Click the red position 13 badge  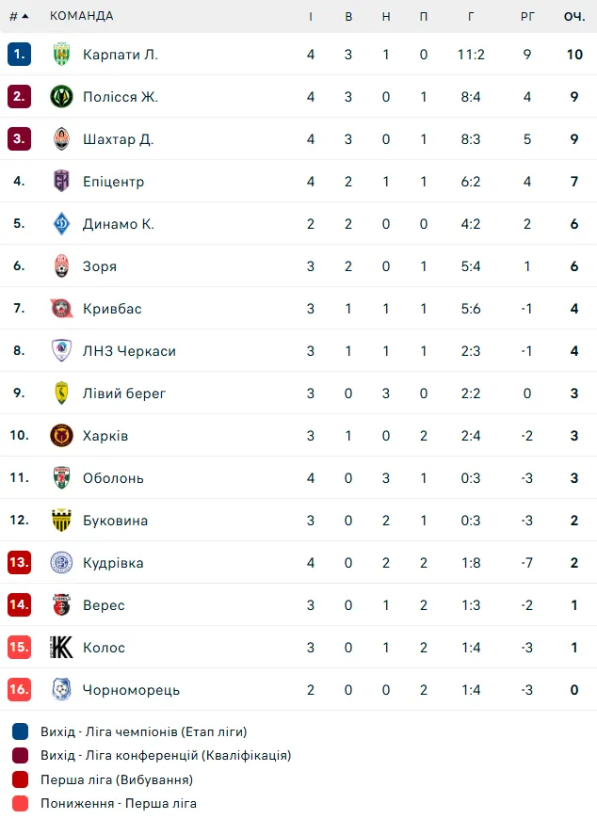(20, 563)
